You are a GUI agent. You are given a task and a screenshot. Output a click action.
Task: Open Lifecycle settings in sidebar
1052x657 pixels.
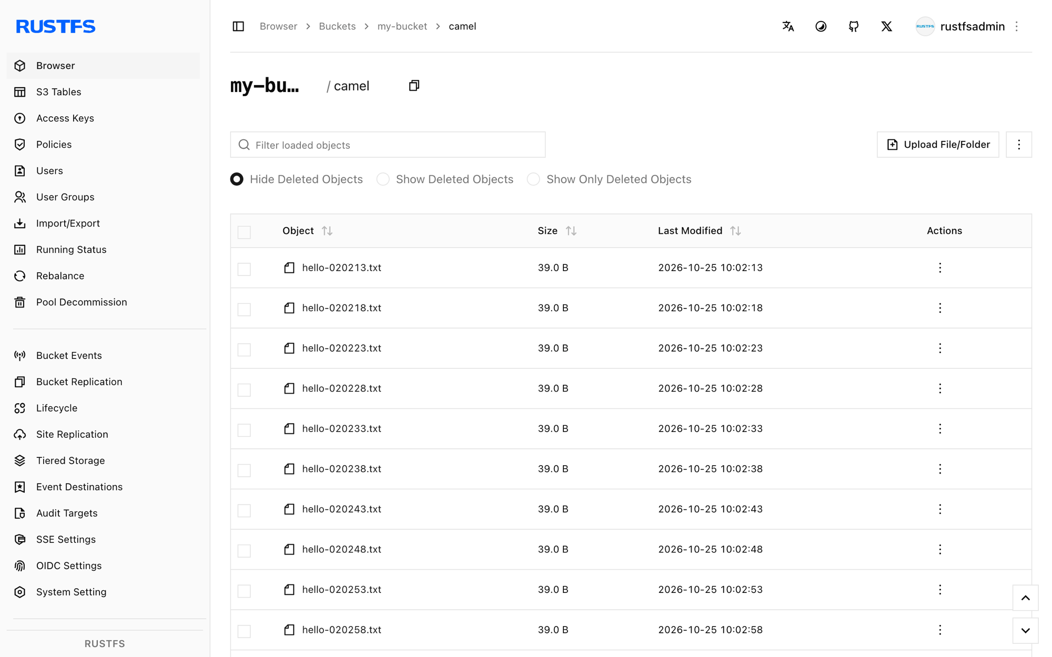click(x=103, y=408)
